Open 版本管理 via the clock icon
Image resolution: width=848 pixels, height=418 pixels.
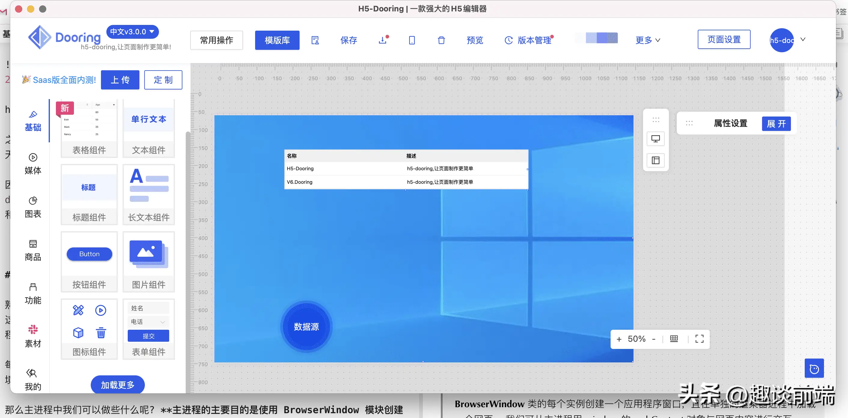click(509, 40)
